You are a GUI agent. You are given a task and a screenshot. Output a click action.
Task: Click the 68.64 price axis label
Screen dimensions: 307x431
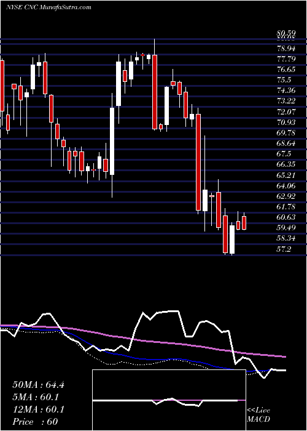click(x=286, y=143)
